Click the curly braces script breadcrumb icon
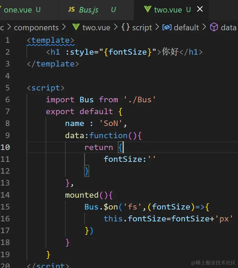The width and height of the screenshot is (238, 268). tap(125, 27)
